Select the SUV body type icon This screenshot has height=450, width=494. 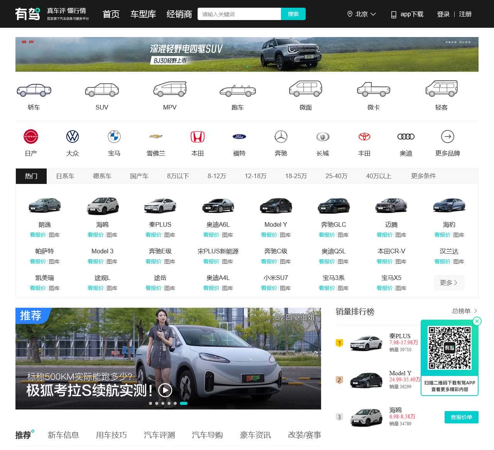tap(102, 90)
